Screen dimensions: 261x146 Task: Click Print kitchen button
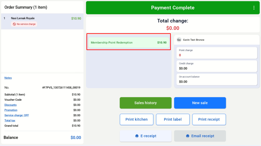point(136,119)
